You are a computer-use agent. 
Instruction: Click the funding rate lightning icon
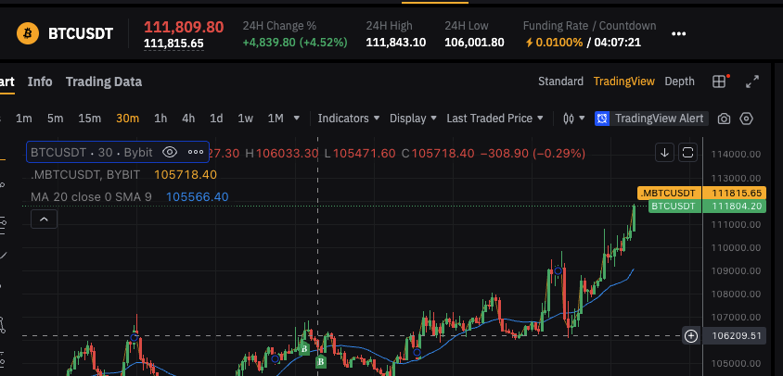529,43
